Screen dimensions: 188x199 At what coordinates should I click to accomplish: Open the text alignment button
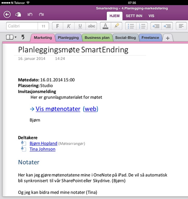(x=181, y=26)
